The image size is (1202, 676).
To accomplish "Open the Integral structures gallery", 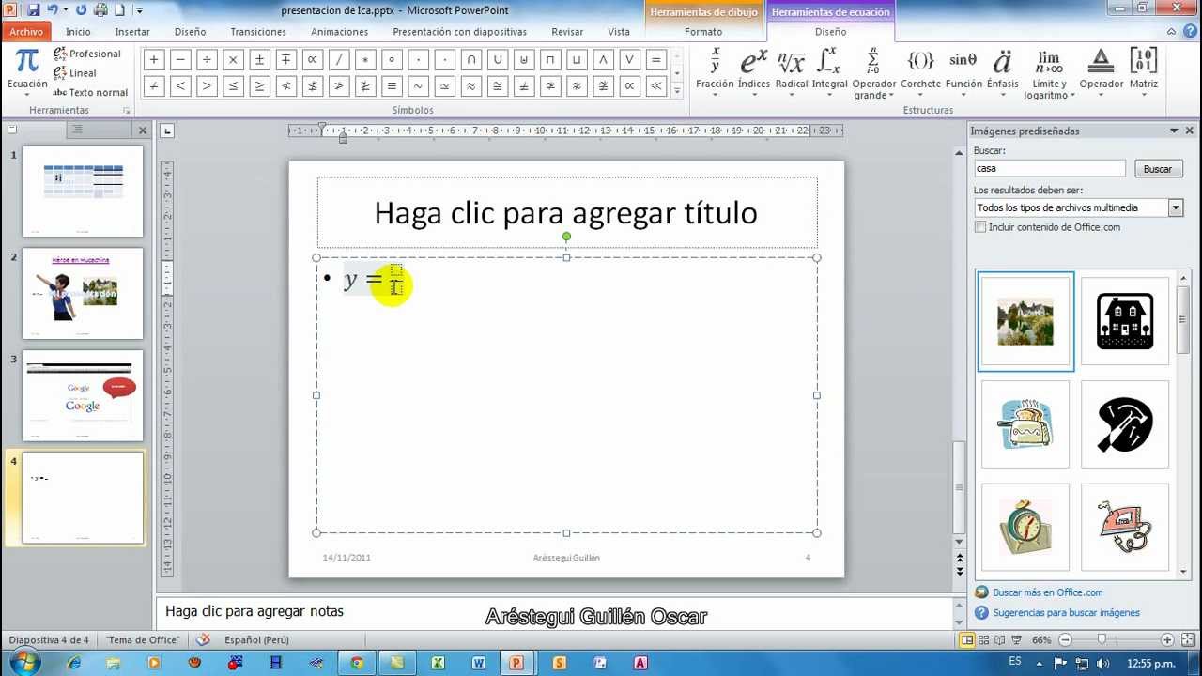I will [829, 69].
